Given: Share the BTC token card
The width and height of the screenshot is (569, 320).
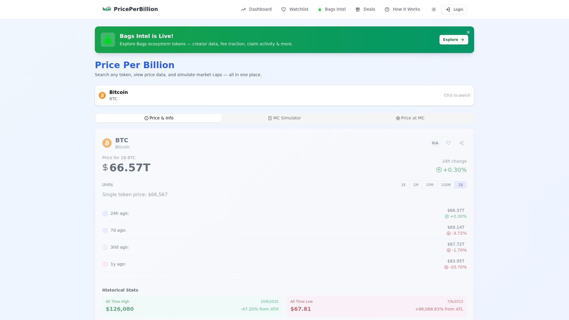Looking at the screenshot, I should [x=461, y=143].
